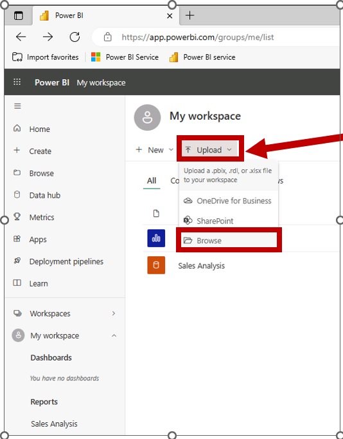This screenshot has height=439, width=343.
Task: Open the browser tab actions icon
Action: (19, 15)
